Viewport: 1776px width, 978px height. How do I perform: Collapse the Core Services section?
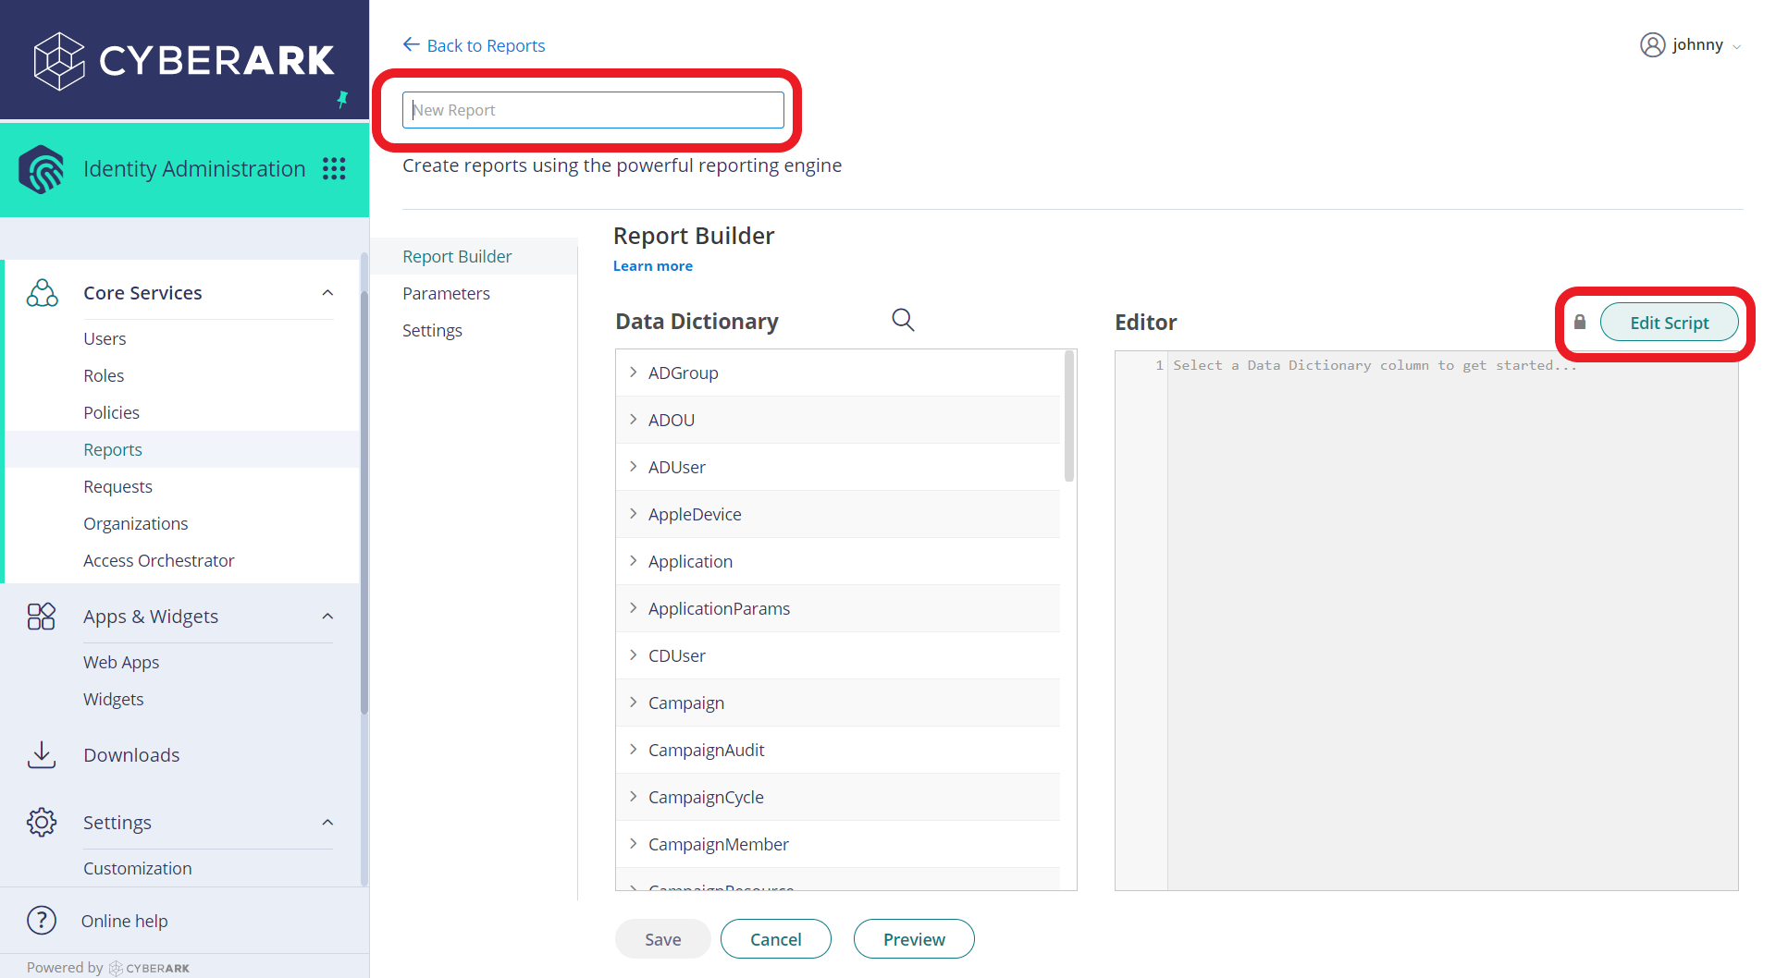point(327,291)
